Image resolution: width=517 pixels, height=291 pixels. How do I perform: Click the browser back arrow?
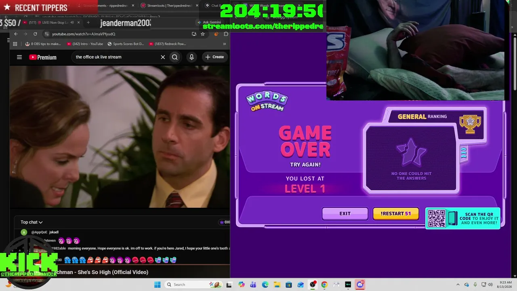16,34
